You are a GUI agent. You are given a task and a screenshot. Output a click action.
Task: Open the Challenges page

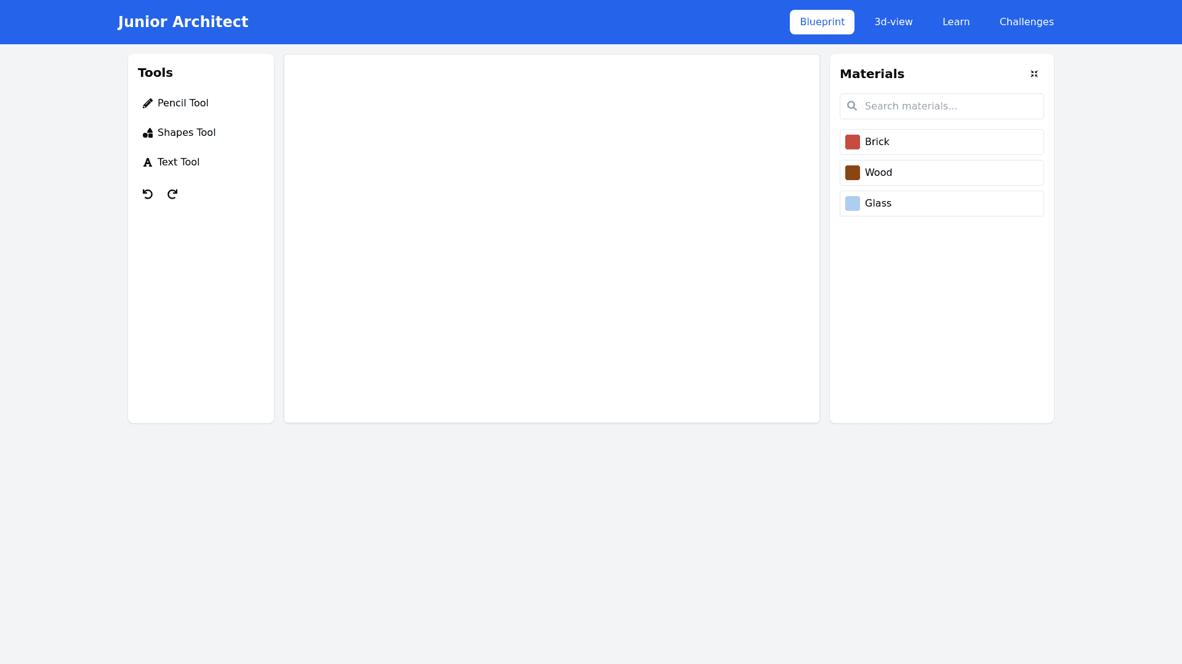pos(1026,22)
